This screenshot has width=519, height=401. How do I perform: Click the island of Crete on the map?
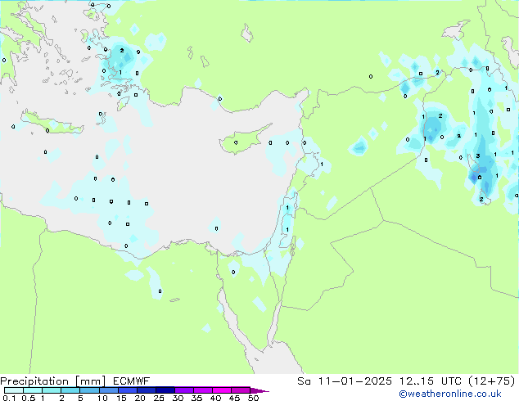point(52,123)
